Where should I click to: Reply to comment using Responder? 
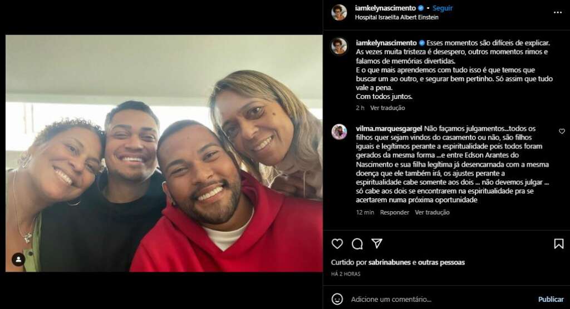[395, 212]
